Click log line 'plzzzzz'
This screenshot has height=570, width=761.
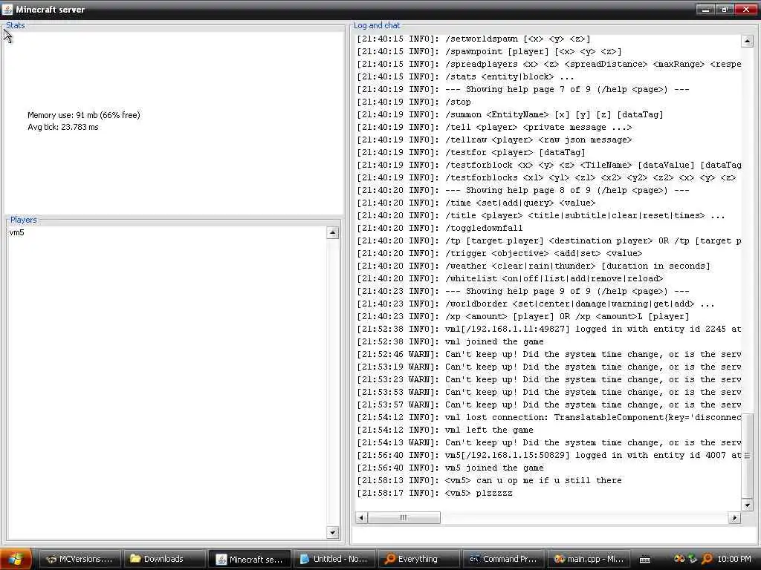435,493
